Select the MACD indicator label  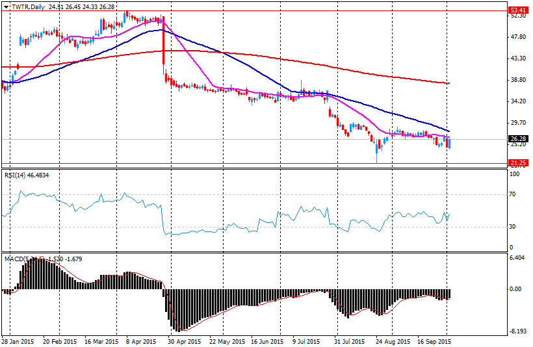pos(43,259)
